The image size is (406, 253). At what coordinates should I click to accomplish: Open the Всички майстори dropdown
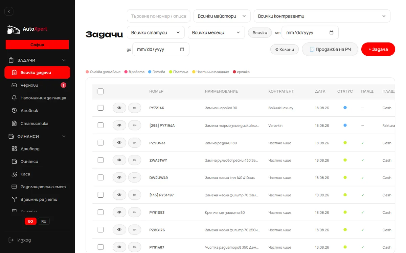pyautogui.click(x=222, y=16)
